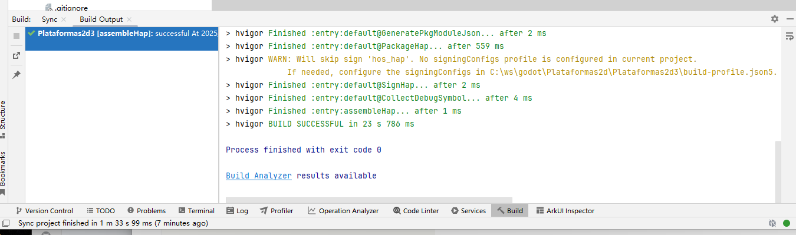Stop build using the gray stop icon
This screenshot has height=235, width=796.
coord(17,36)
